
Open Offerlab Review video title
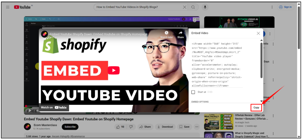coord(251,117)
